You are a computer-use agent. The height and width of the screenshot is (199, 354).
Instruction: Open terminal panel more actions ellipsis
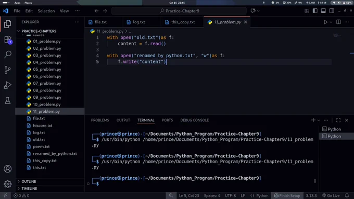tap(326, 120)
